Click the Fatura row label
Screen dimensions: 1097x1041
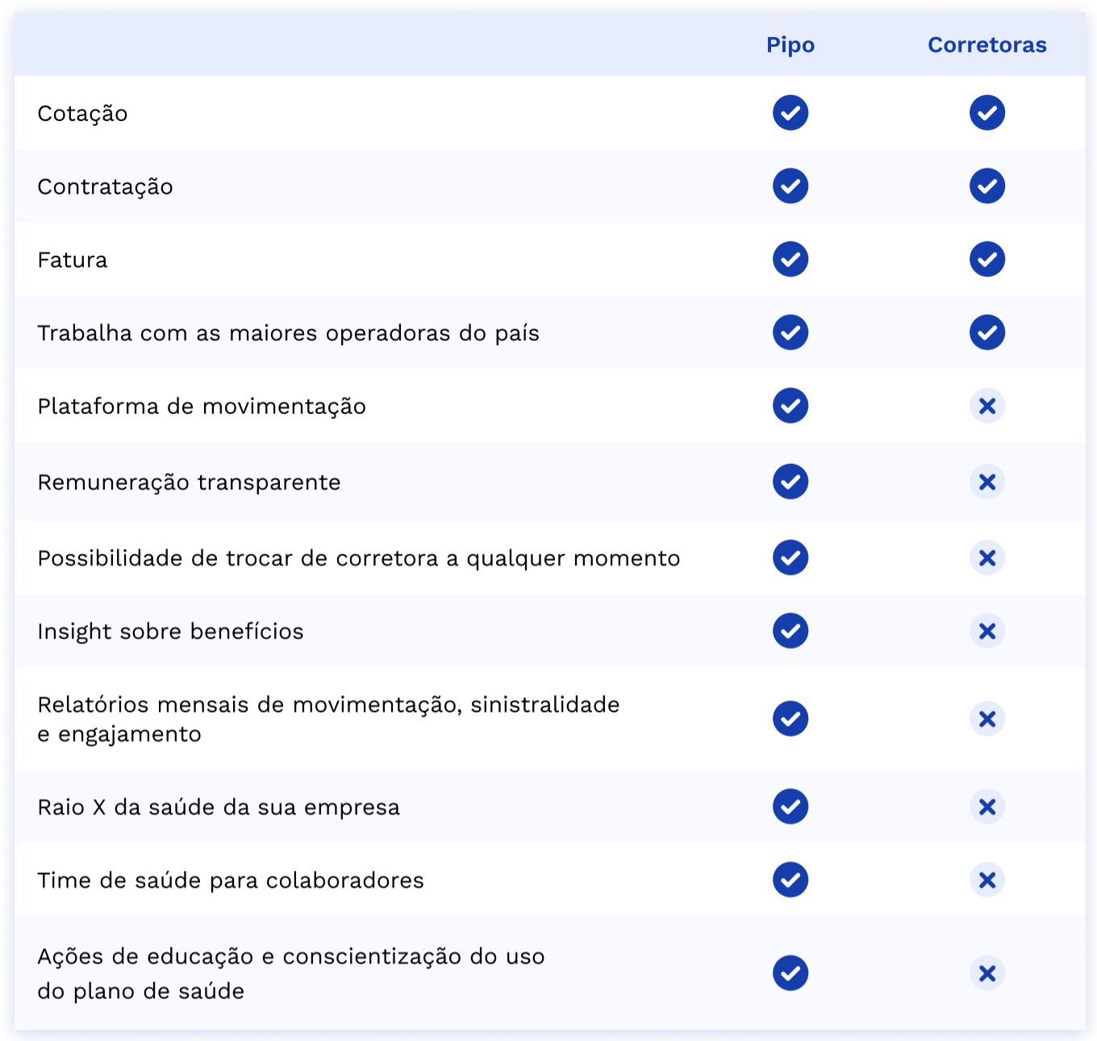pyautogui.click(x=73, y=260)
